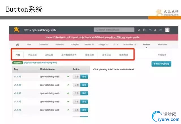The image size is (181, 124).
Task: Click the Action column header
Action: [x=76, y=69]
